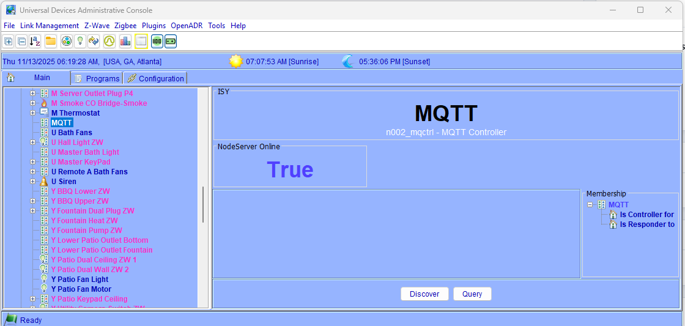Expand the U Siren tree node
685x326 pixels.
point(33,182)
